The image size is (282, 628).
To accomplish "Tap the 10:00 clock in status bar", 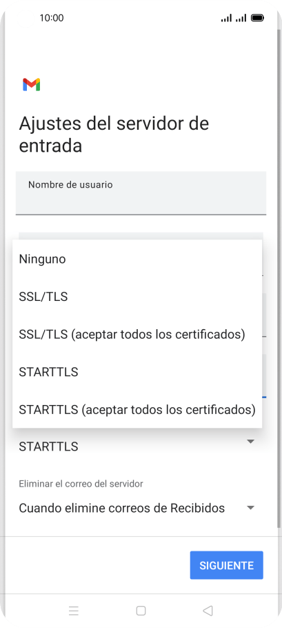I will (52, 18).
